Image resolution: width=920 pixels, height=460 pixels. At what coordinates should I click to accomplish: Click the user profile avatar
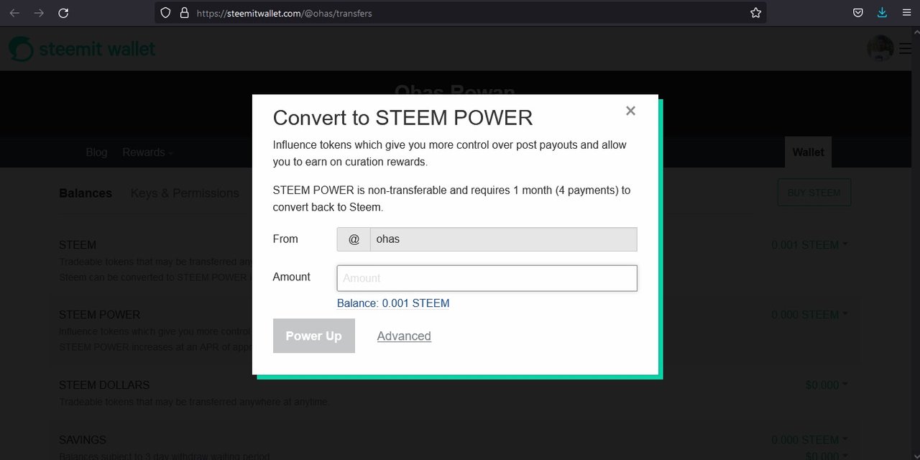[x=880, y=49]
